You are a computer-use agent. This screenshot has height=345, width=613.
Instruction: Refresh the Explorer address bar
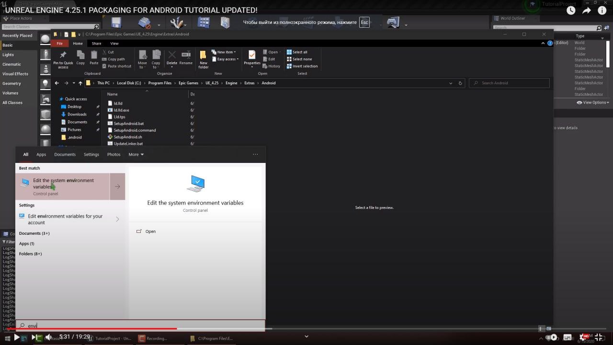[x=460, y=83]
